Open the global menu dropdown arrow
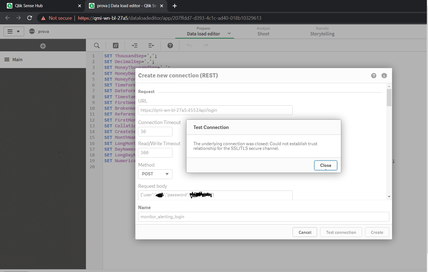The width and height of the screenshot is (428, 272). (x=18, y=31)
